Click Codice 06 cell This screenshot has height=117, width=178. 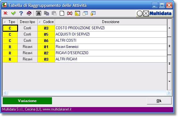point(46,41)
